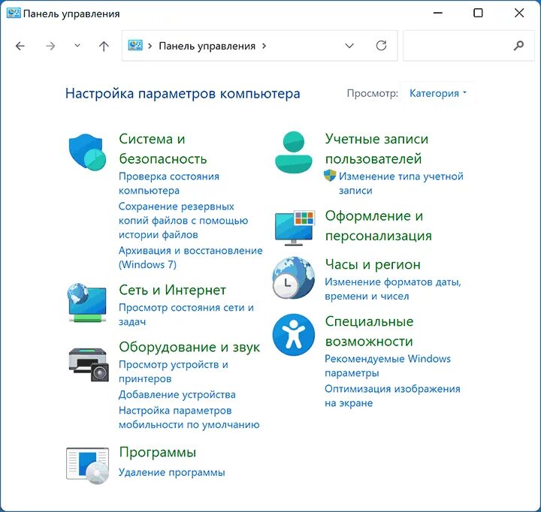This screenshot has height=512, width=541.
Task: Open the User Accounts person icon
Action: (294, 152)
